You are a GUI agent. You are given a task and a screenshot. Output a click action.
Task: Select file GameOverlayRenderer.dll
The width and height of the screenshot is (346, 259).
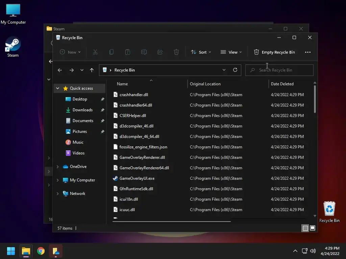(142, 157)
